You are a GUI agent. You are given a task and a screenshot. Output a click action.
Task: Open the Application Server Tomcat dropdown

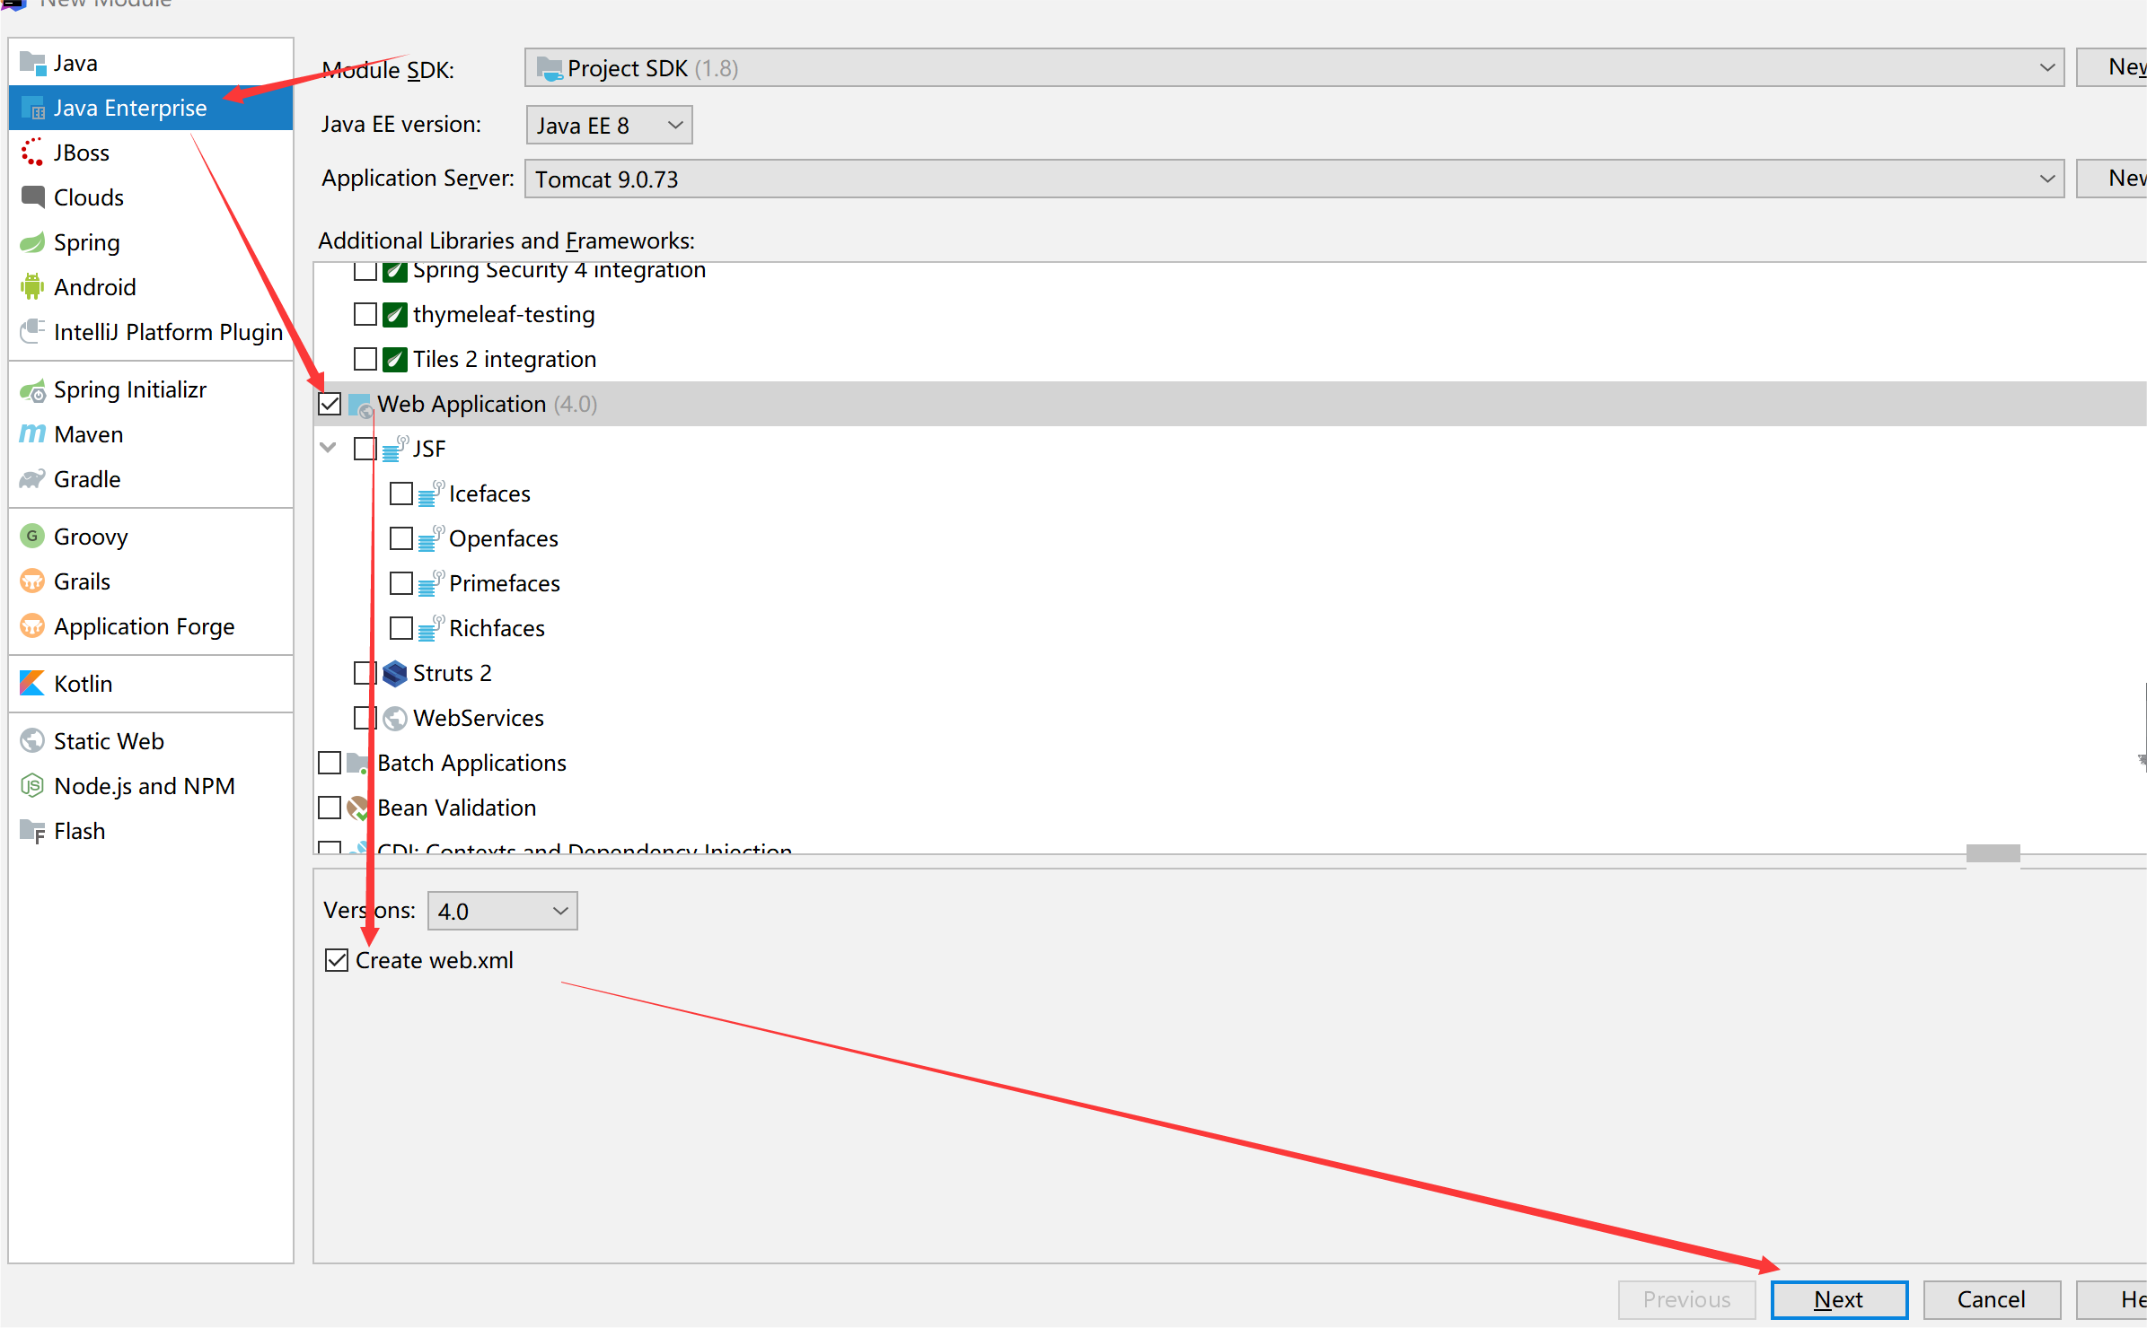[1294, 179]
